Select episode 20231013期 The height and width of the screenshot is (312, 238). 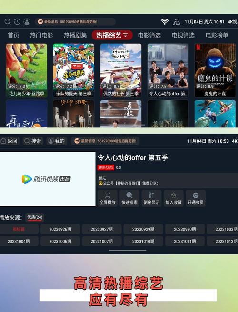tap(222, 241)
